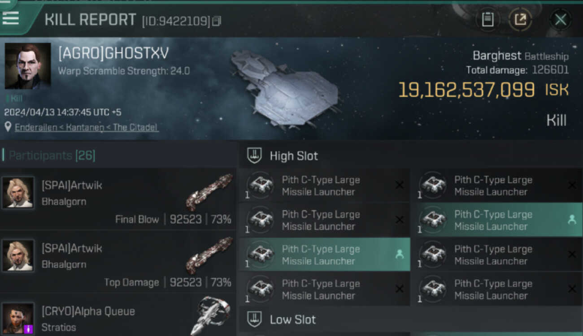Screen dimensions: 583x336
Task: Copy the kill report ID
Action: coord(217,21)
